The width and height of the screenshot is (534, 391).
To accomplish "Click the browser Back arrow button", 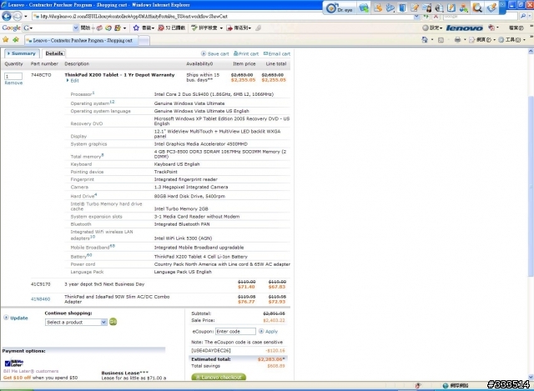I will coord(7,16).
